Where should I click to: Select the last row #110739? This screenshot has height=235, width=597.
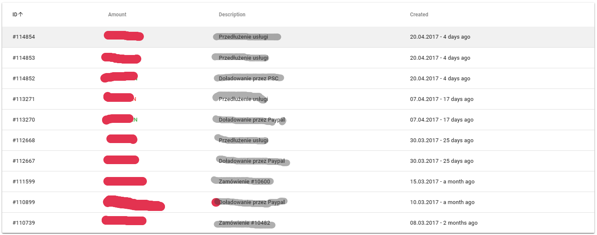[24, 223]
